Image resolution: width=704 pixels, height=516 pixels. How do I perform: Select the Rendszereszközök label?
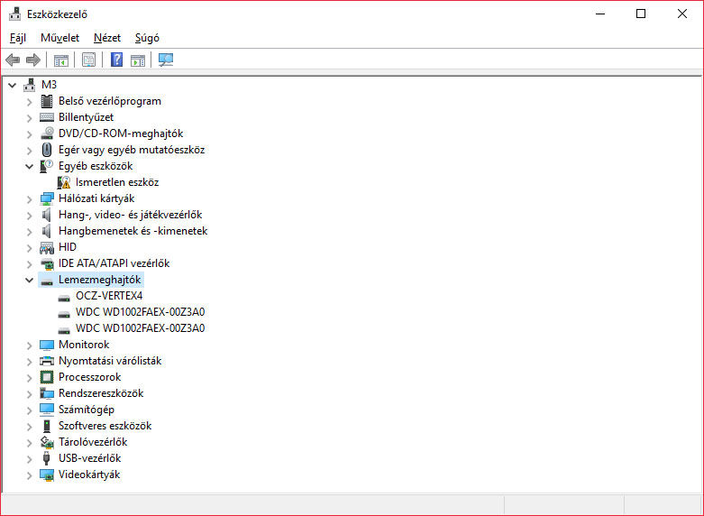click(x=101, y=393)
